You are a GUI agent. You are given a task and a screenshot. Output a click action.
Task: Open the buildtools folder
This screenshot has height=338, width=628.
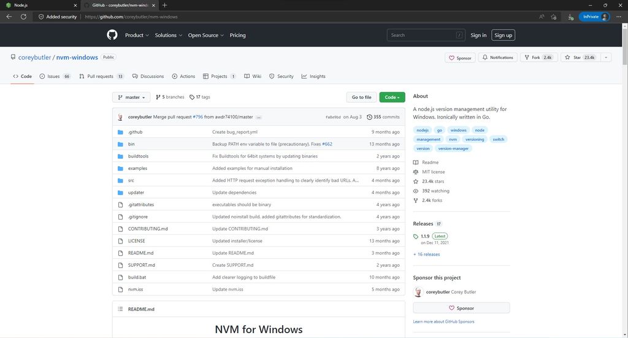click(138, 156)
